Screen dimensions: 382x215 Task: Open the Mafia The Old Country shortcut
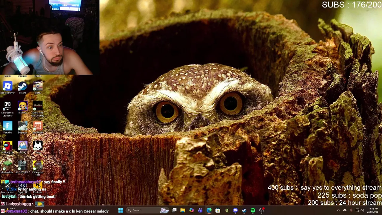point(38,109)
